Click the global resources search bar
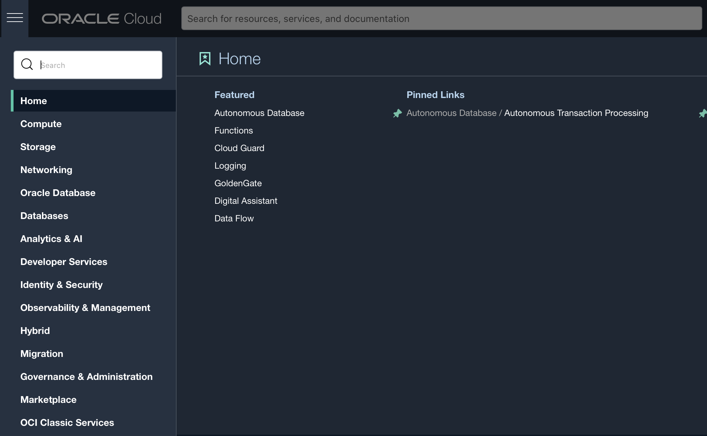This screenshot has width=707, height=436. pyautogui.click(x=441, y=18)
